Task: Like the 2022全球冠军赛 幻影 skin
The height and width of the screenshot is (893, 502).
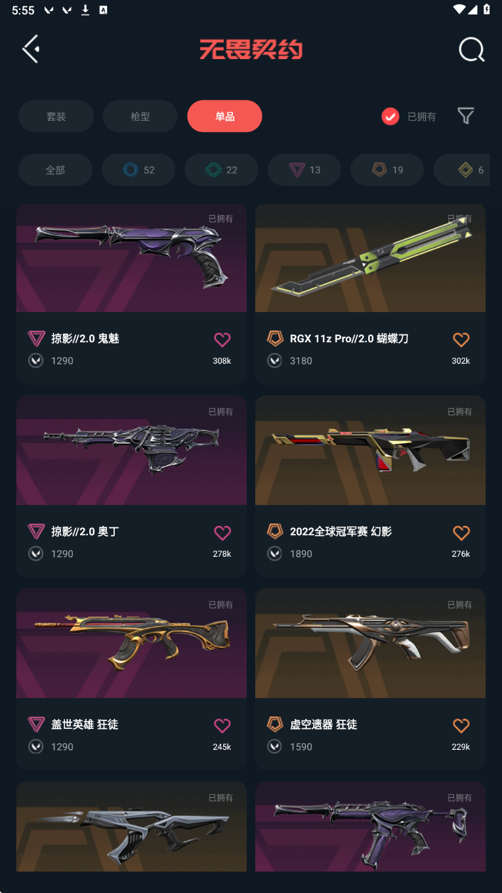Action: click(x=461, y=533)
